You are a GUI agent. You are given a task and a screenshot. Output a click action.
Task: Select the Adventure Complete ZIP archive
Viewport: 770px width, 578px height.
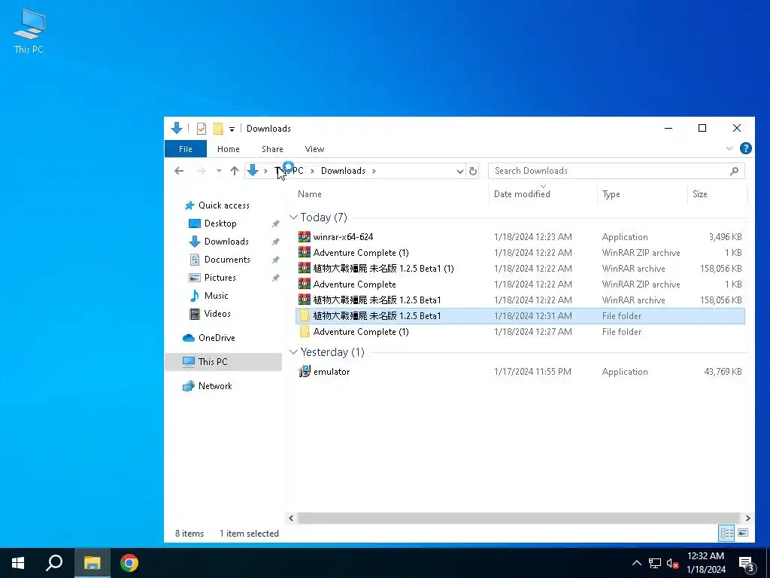(x=355, y=284)
